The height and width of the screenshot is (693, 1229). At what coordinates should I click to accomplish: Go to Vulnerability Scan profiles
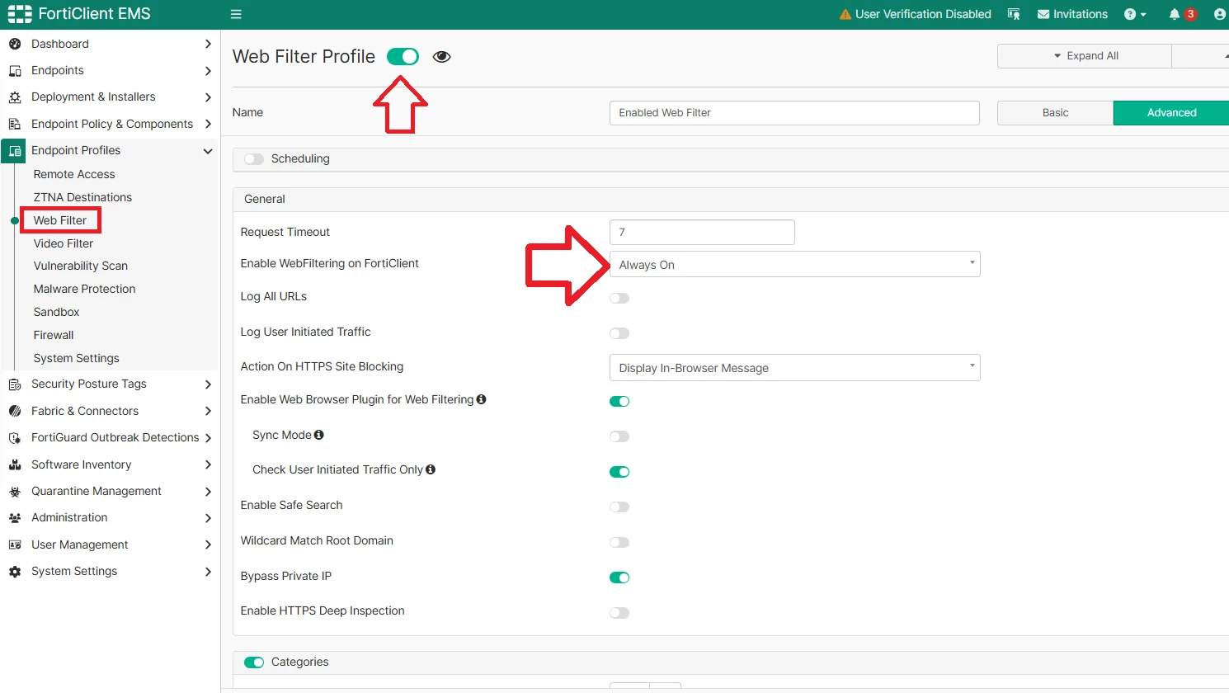point(81,266)
